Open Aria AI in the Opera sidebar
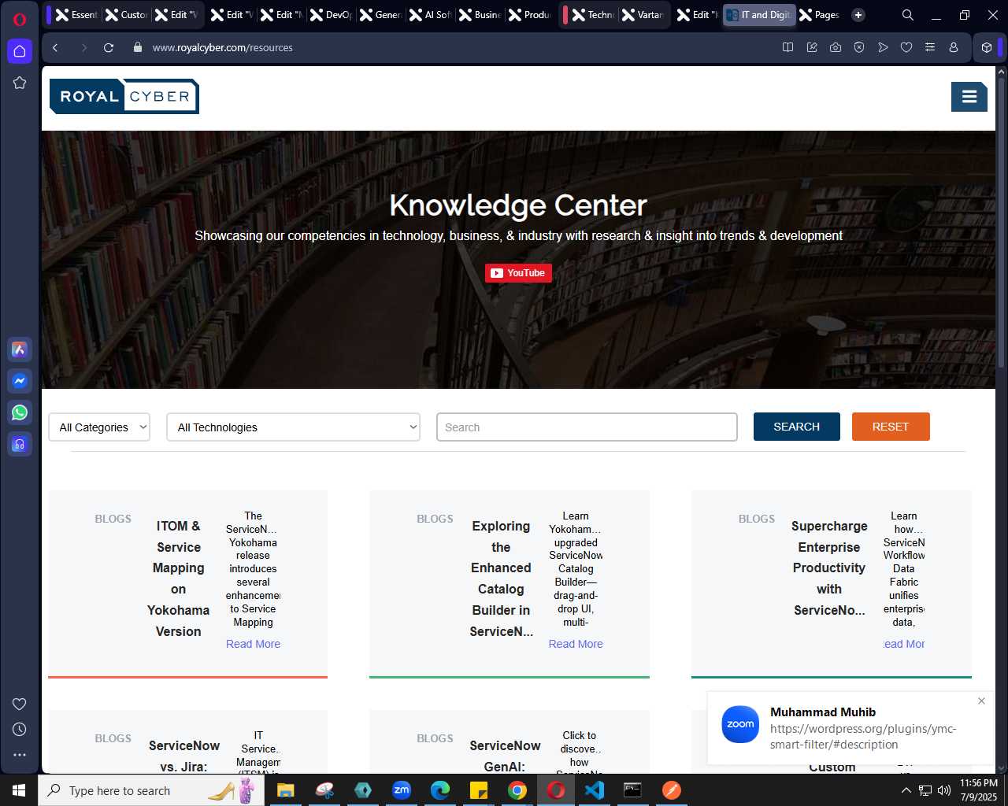 20,349
